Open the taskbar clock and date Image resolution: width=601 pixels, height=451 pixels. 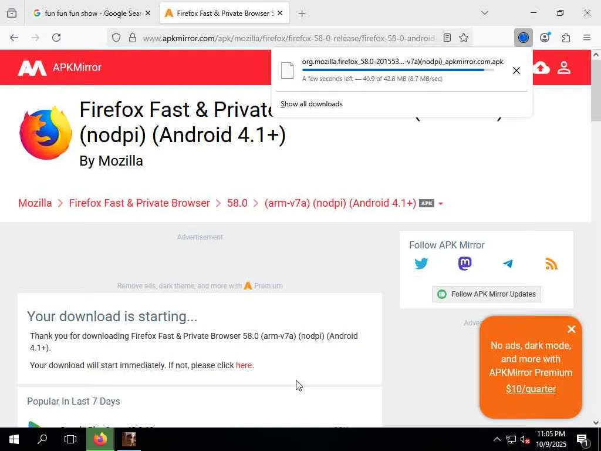551,439
